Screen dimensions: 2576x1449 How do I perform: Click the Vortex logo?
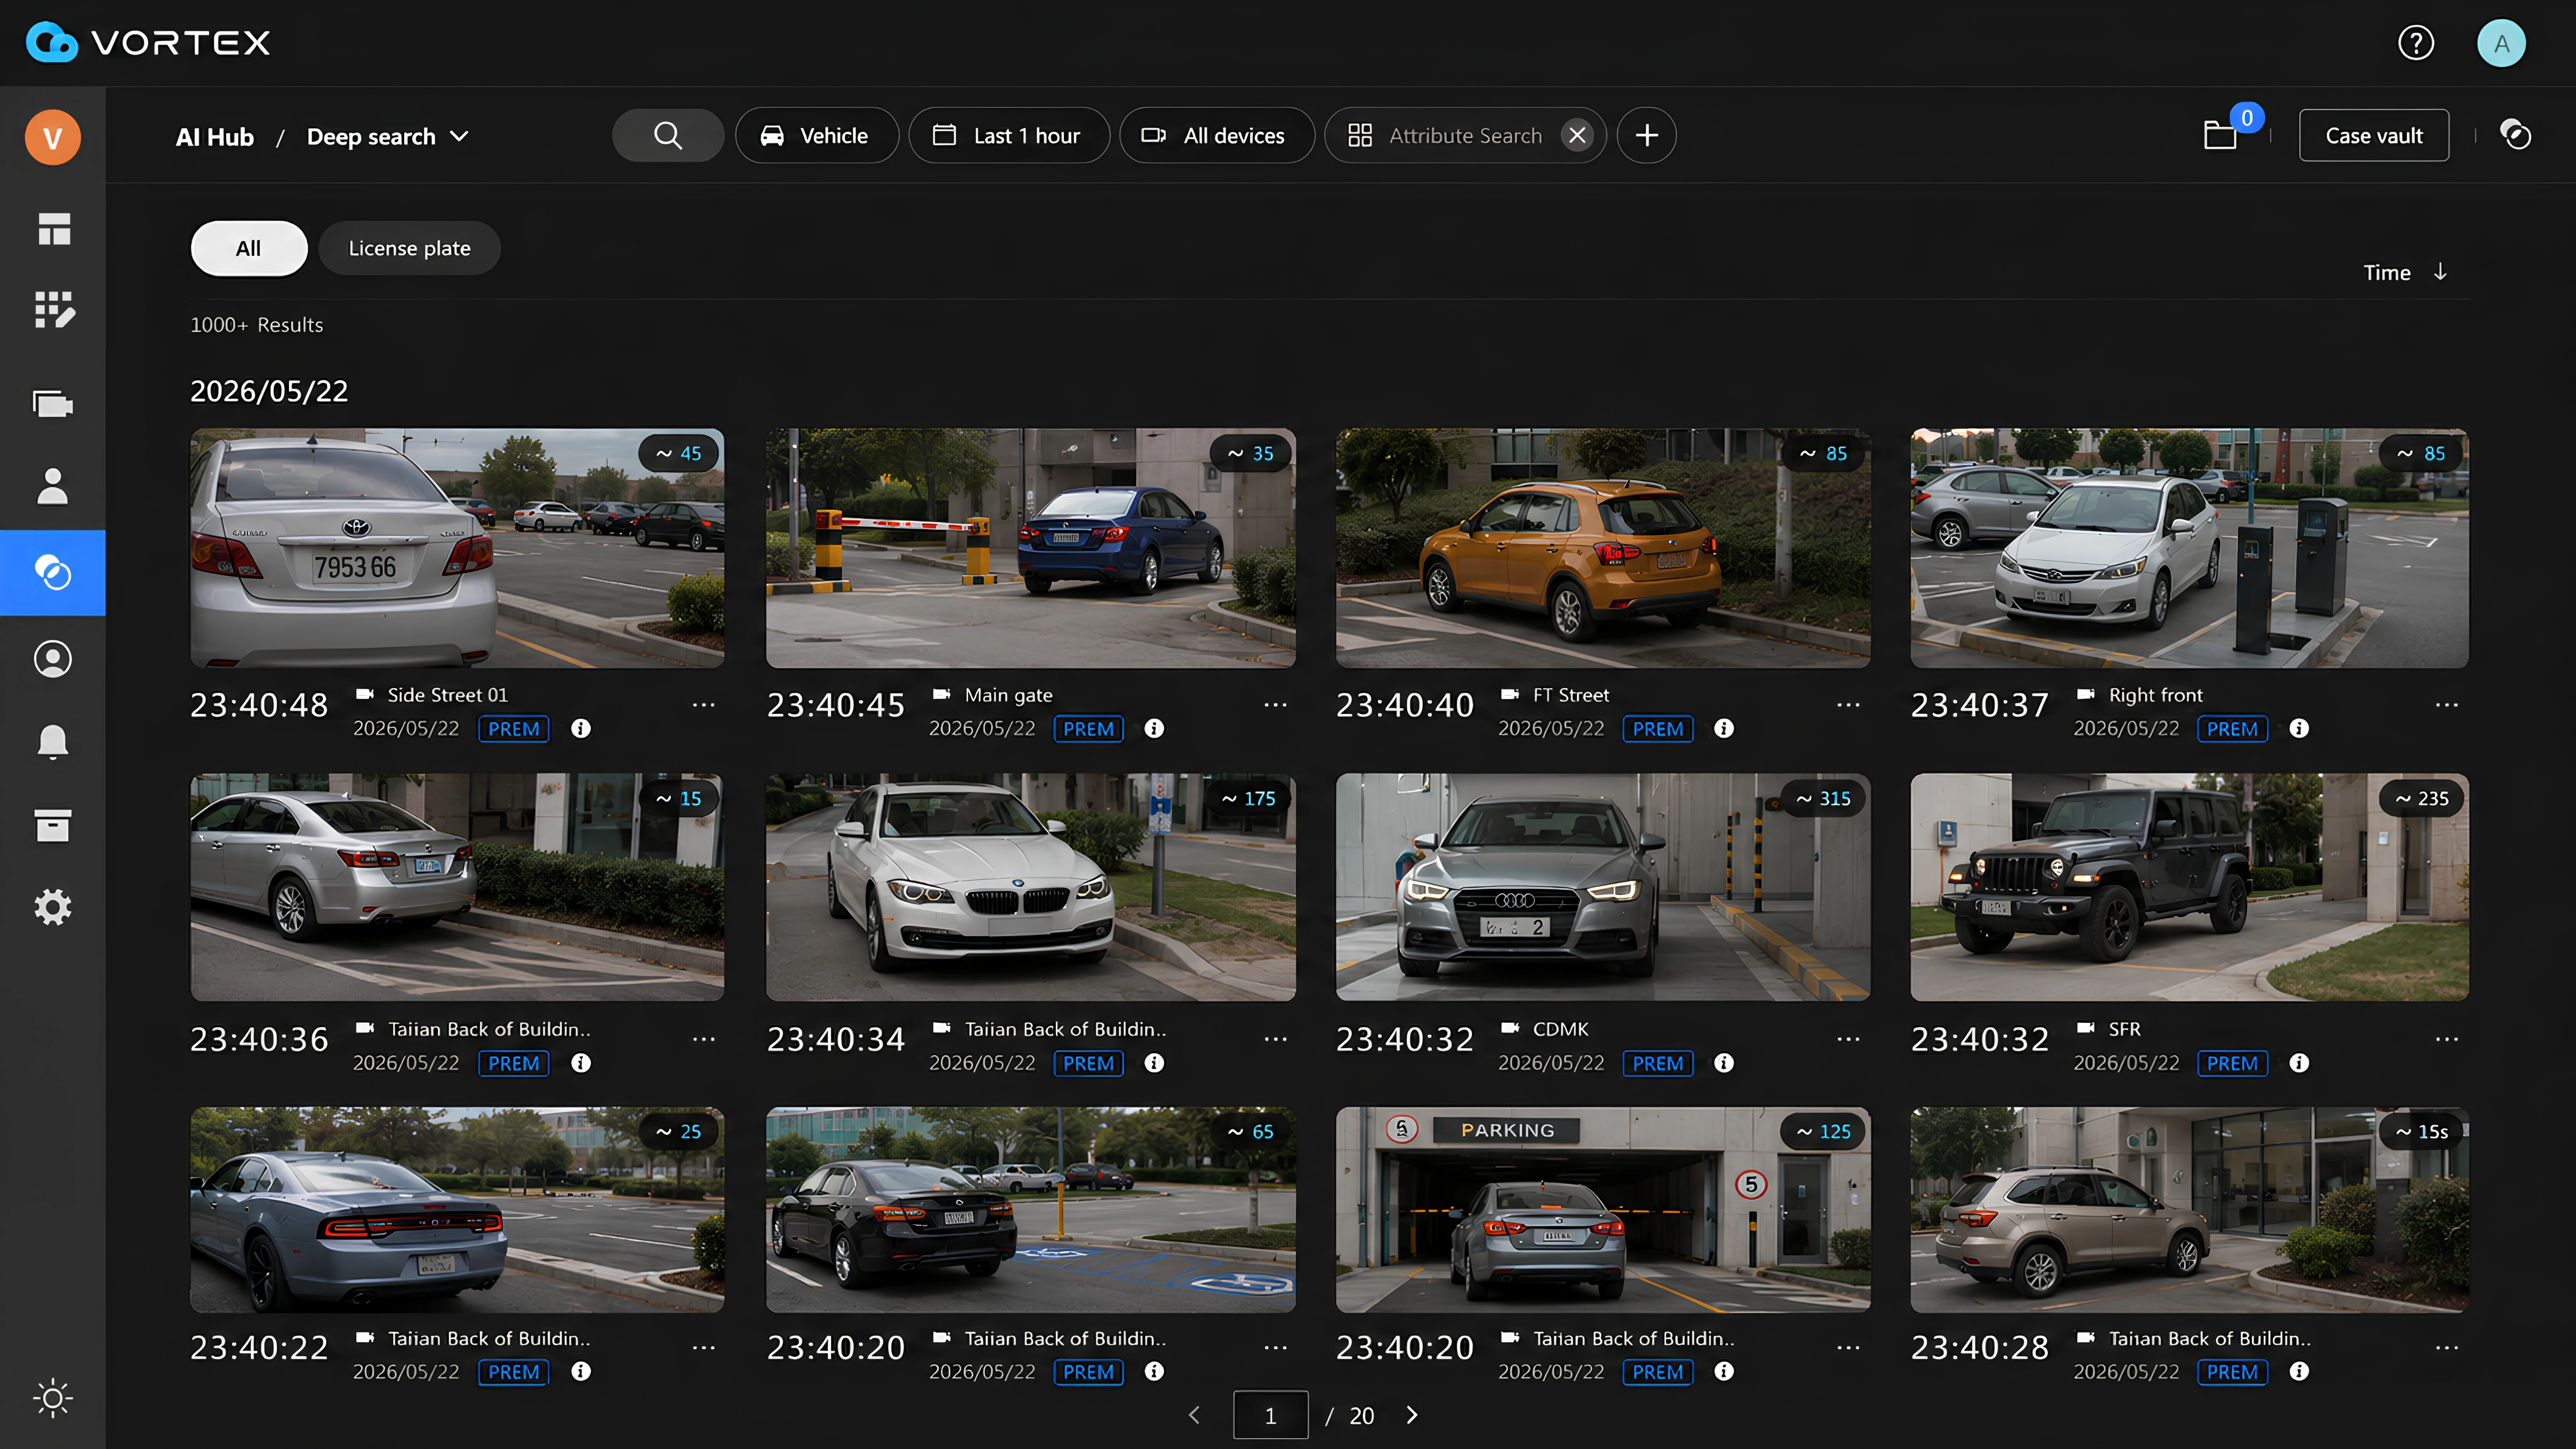coord(148,43)
